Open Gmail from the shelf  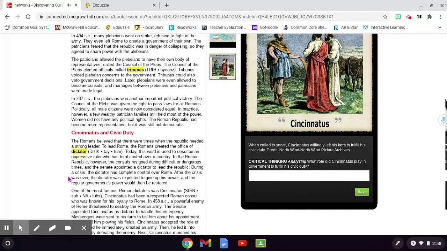pos(206,243)
